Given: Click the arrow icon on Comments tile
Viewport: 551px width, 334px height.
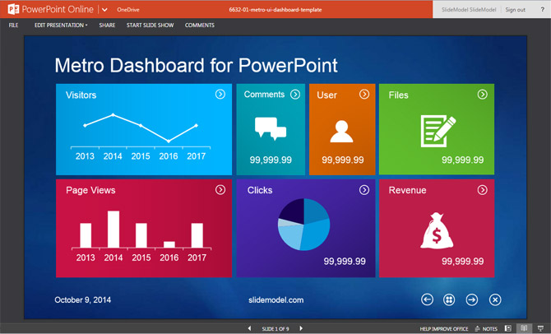Looking at the screenshot, I should [295, 95].
